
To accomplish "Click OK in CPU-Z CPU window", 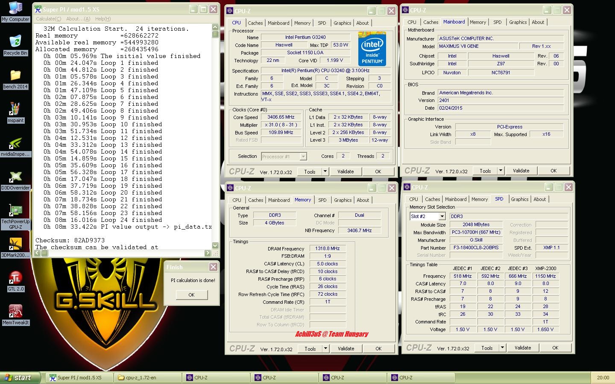I will click(x=378, y=172).
